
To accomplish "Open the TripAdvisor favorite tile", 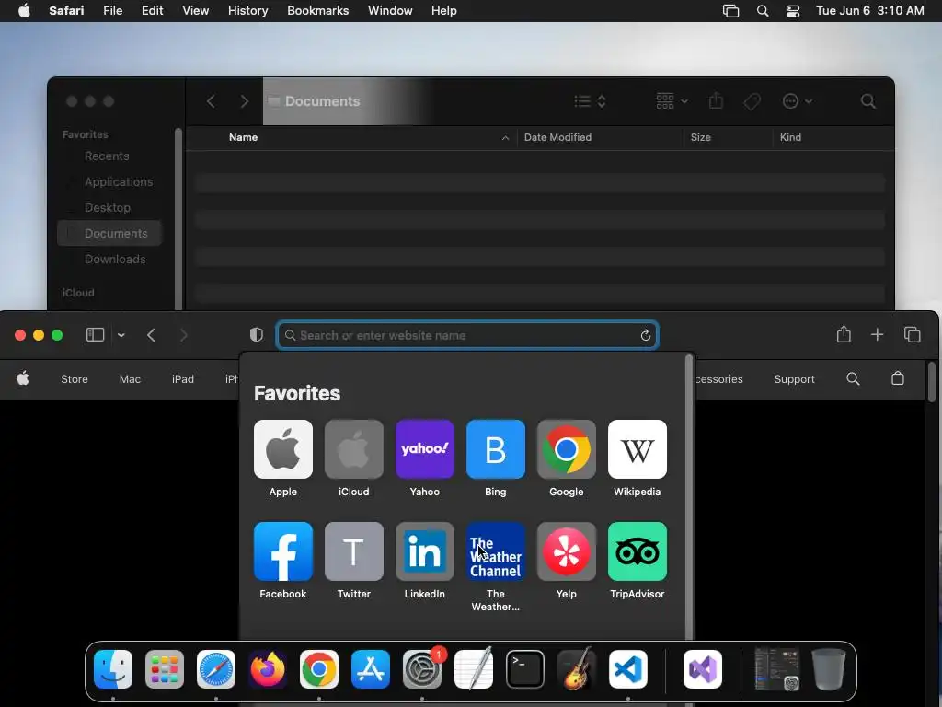I will [x=638, y=551].
